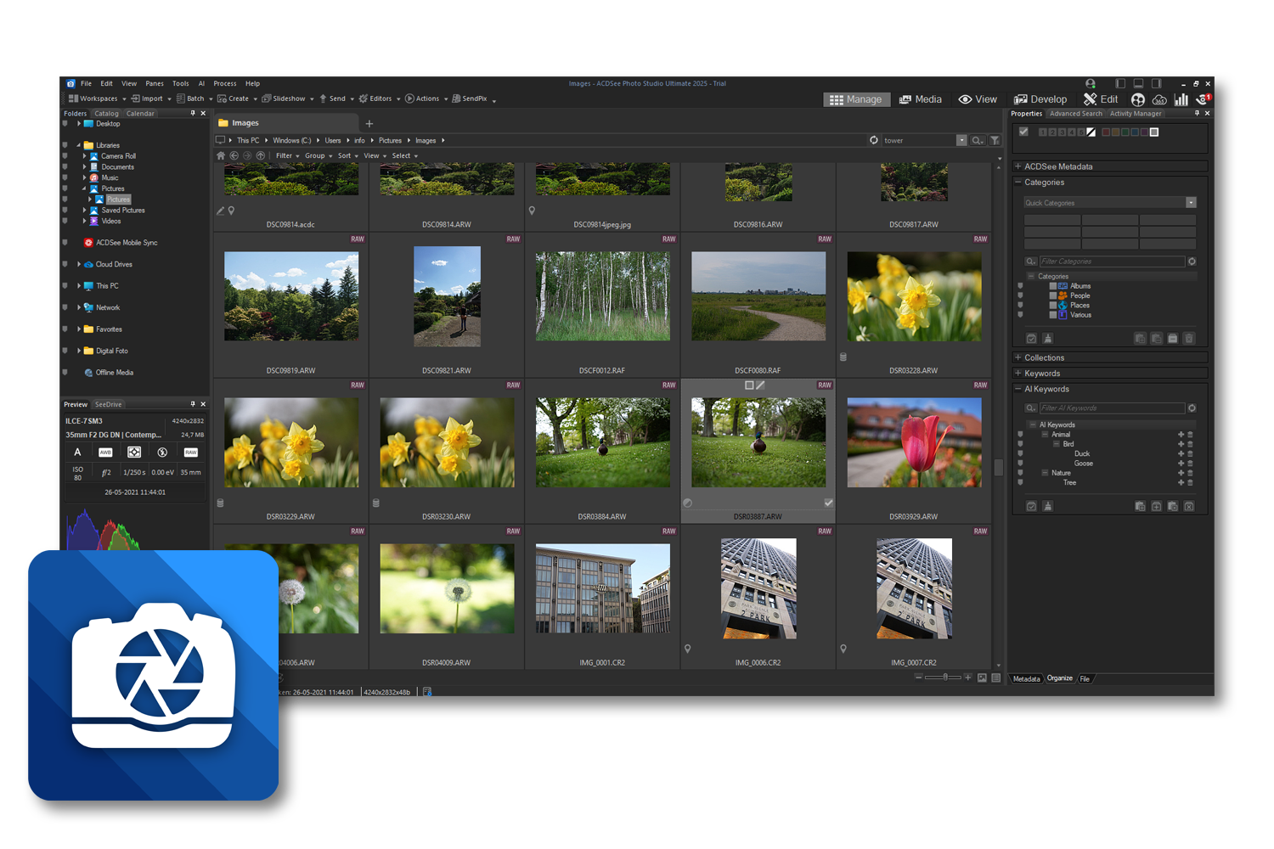Open the ACDSee 365 cloud icon
The image size is (1274, 849).
click(x=1159, y=99)
